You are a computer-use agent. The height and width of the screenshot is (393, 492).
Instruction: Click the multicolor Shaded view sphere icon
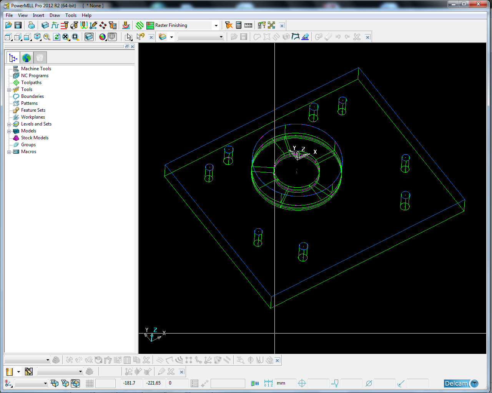tap(102, 37)
